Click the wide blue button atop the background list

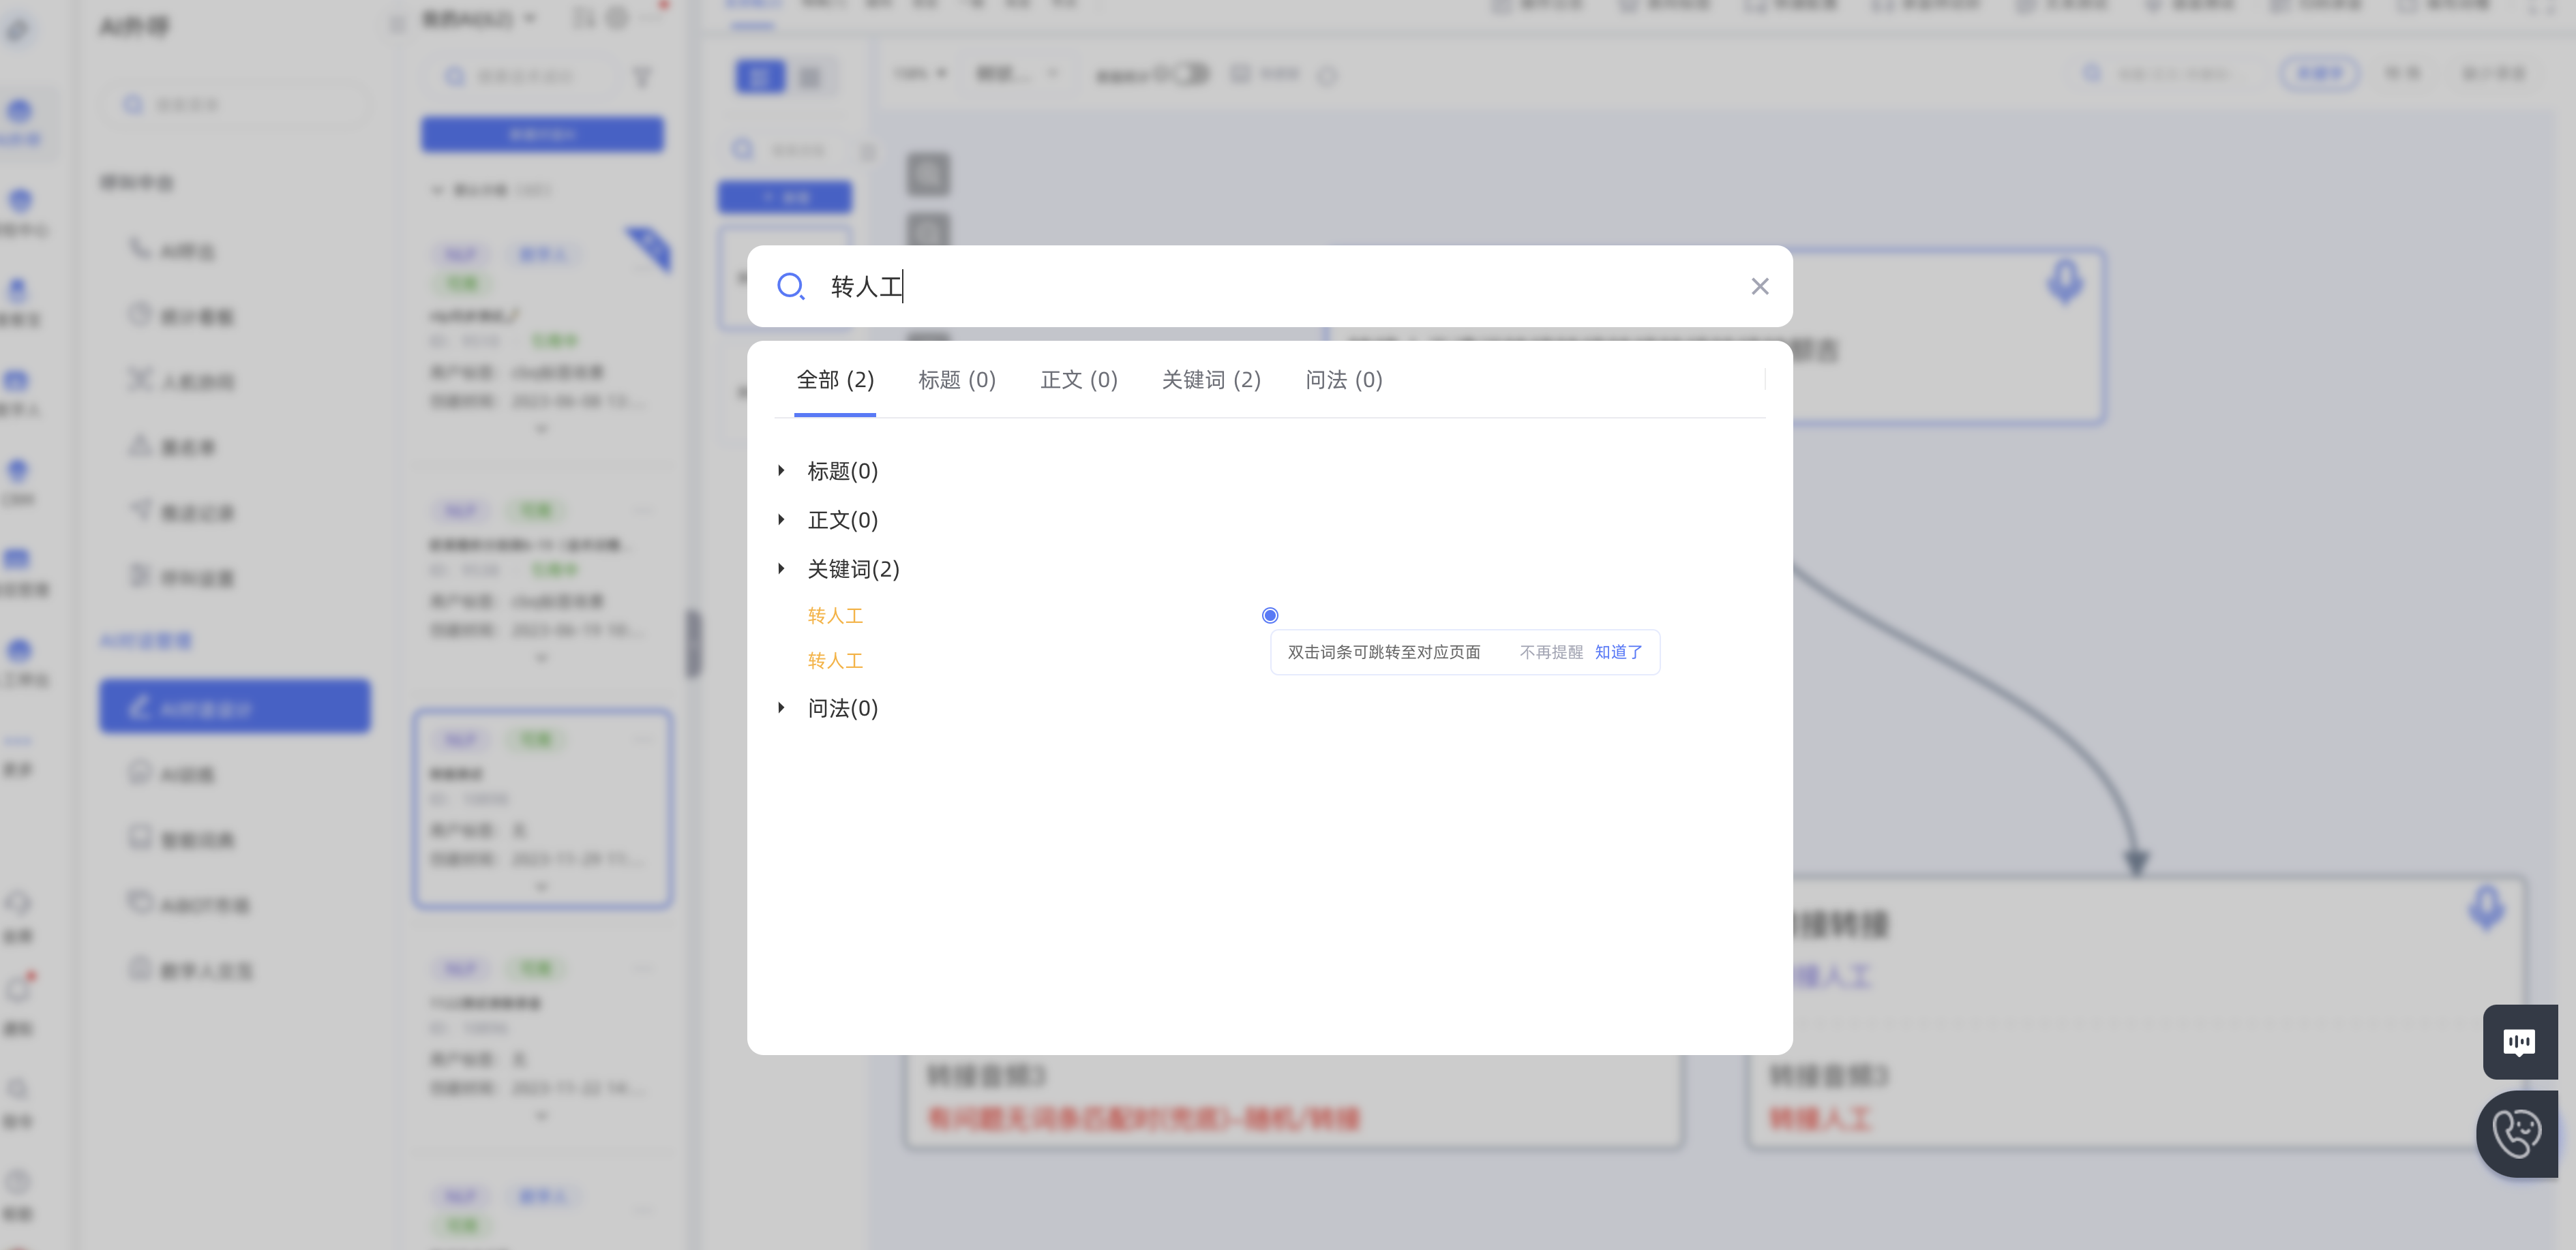pos(542,134)
